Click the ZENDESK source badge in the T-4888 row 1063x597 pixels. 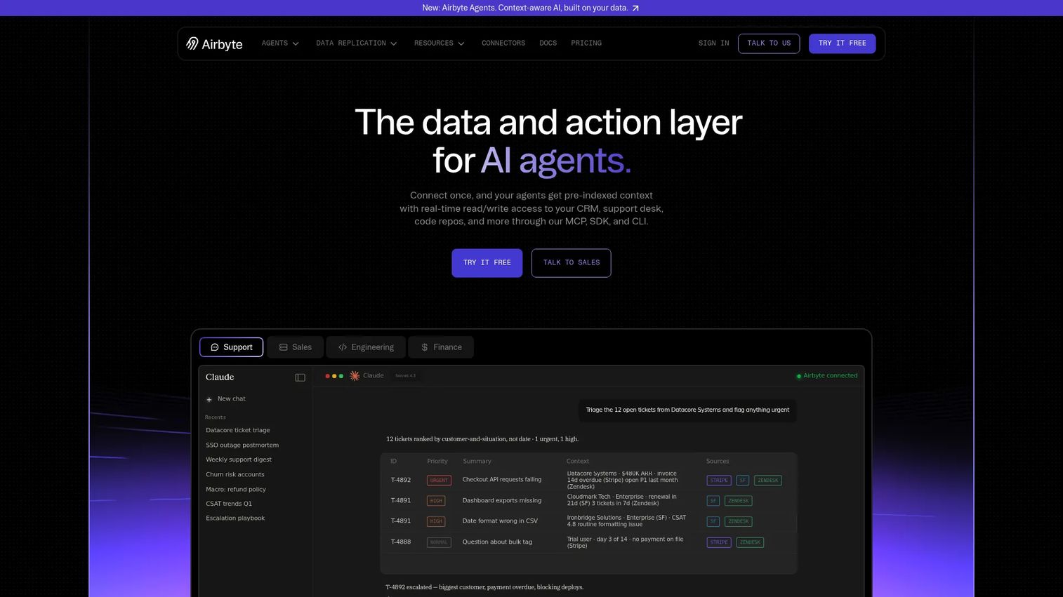click(x=750, y=542)
